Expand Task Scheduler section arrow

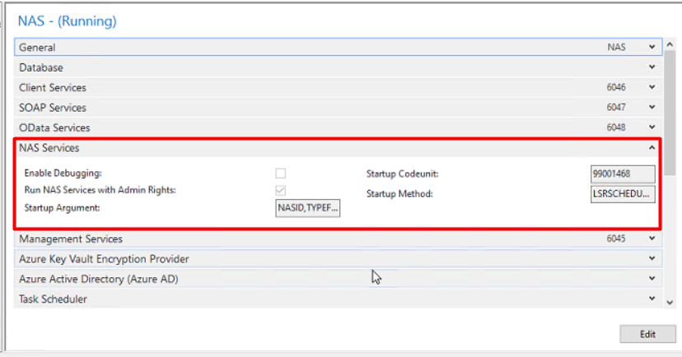(x=652, y=299)
